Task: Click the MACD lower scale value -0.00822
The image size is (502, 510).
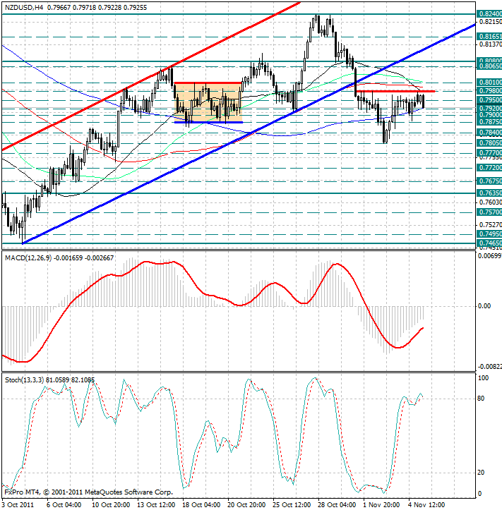Action: 489,367
